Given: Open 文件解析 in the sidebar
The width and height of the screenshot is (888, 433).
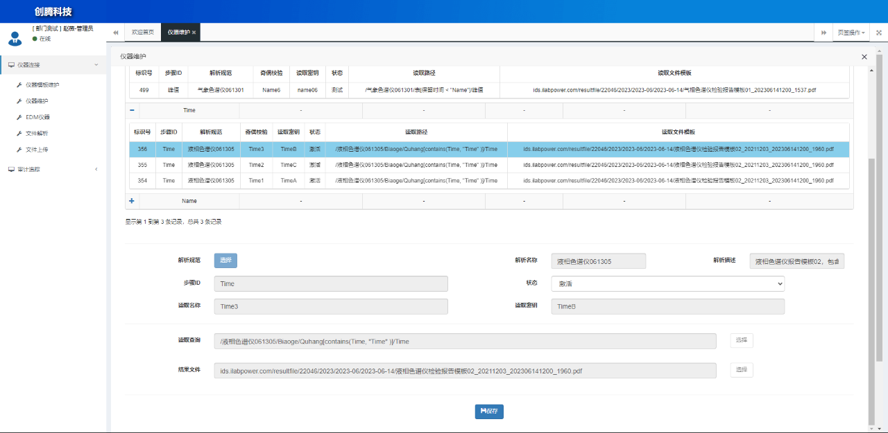Looking at the screenshot, I should coord(37,133).
